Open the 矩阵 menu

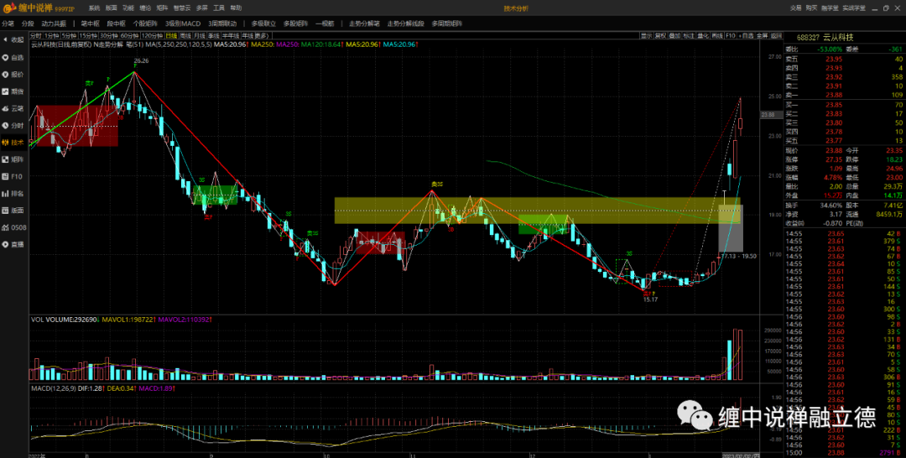[x=163, y=8]
